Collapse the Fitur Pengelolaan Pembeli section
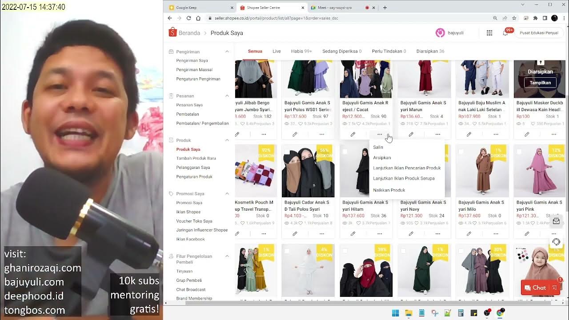 (x=227, y=256)
